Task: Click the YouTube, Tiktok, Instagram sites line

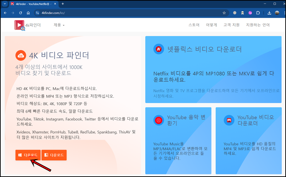Action: (77, 122)
